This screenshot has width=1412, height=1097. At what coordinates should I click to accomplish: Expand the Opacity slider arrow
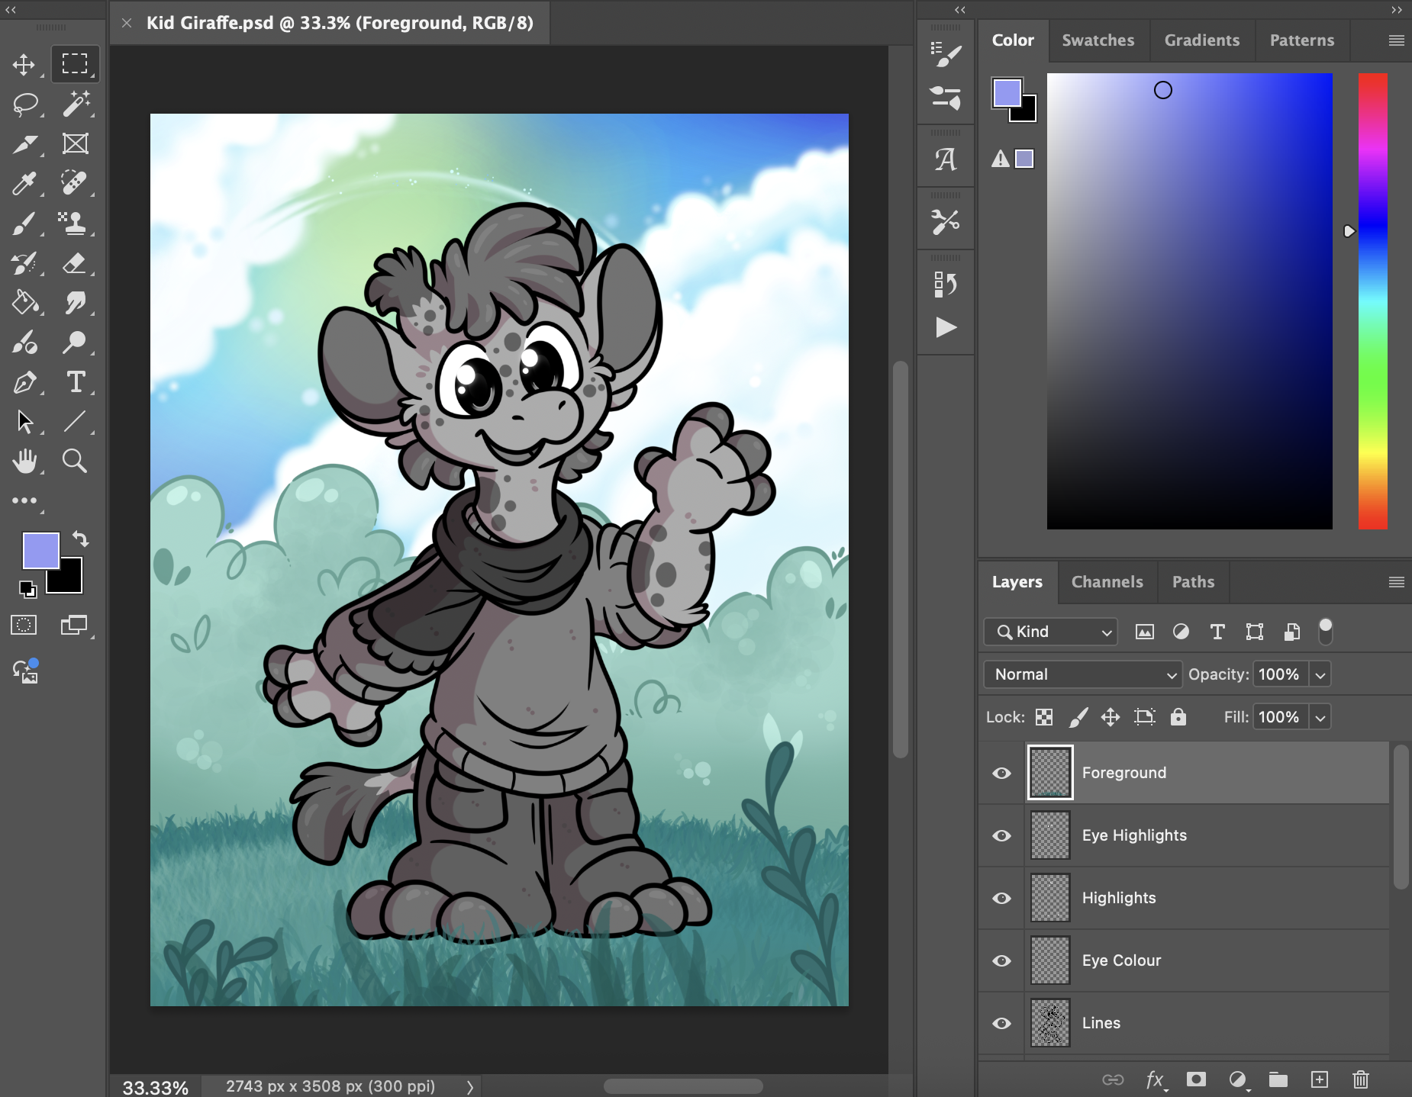click(x=1320, y=674)
